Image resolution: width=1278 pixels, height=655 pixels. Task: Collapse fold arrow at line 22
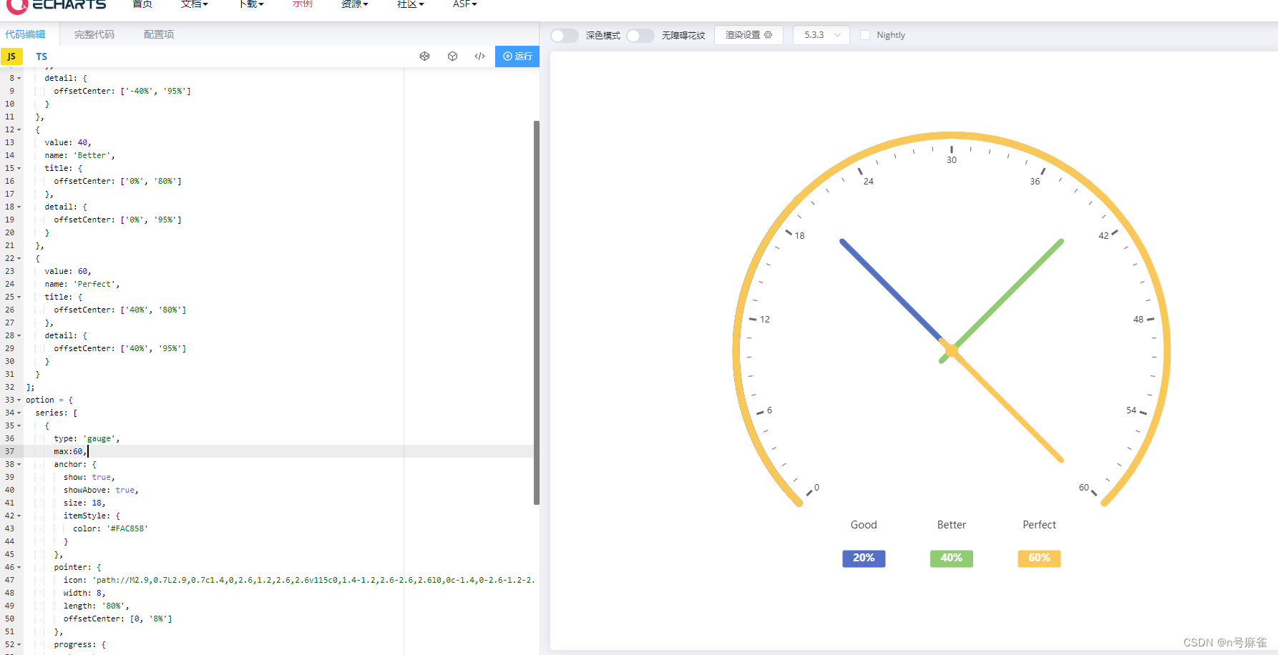coord(19,259)
